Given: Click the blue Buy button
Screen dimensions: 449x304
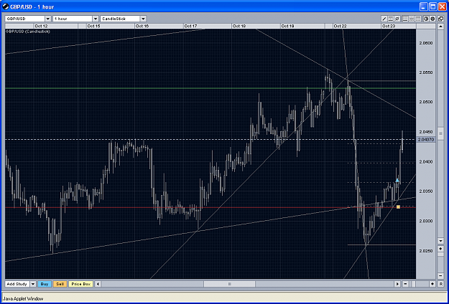Looking at the screenshot, I should pos(45,284).
